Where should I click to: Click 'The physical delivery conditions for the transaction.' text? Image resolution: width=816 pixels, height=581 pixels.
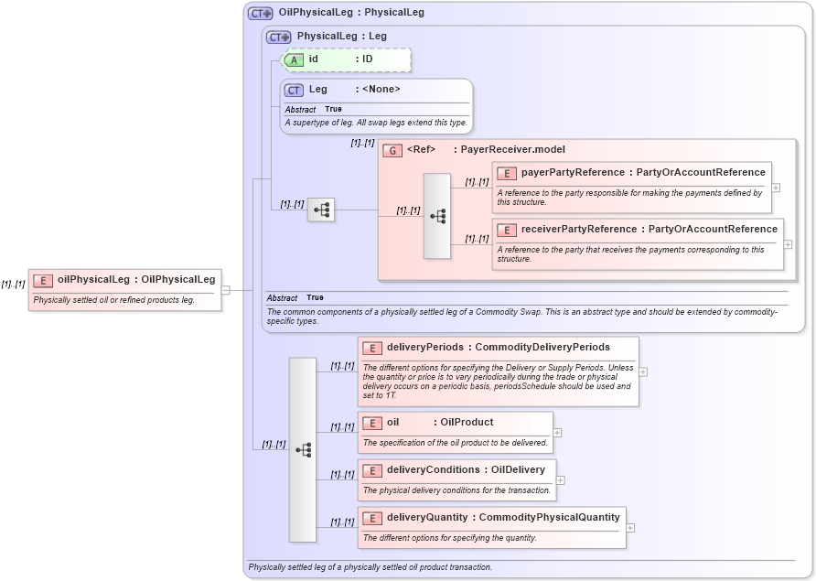point(456,490)
